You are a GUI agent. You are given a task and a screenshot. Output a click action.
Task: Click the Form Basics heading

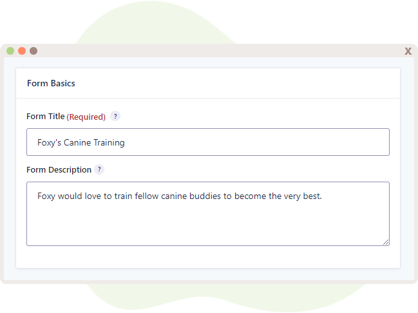51,83
